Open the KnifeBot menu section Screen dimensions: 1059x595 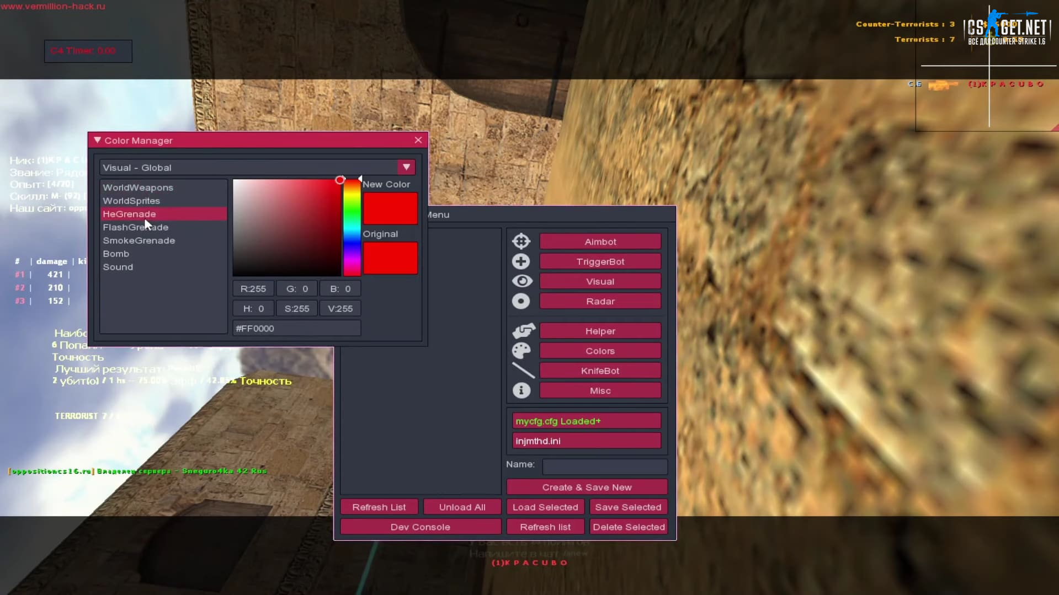pyautogui.click(x=600, y=371)
